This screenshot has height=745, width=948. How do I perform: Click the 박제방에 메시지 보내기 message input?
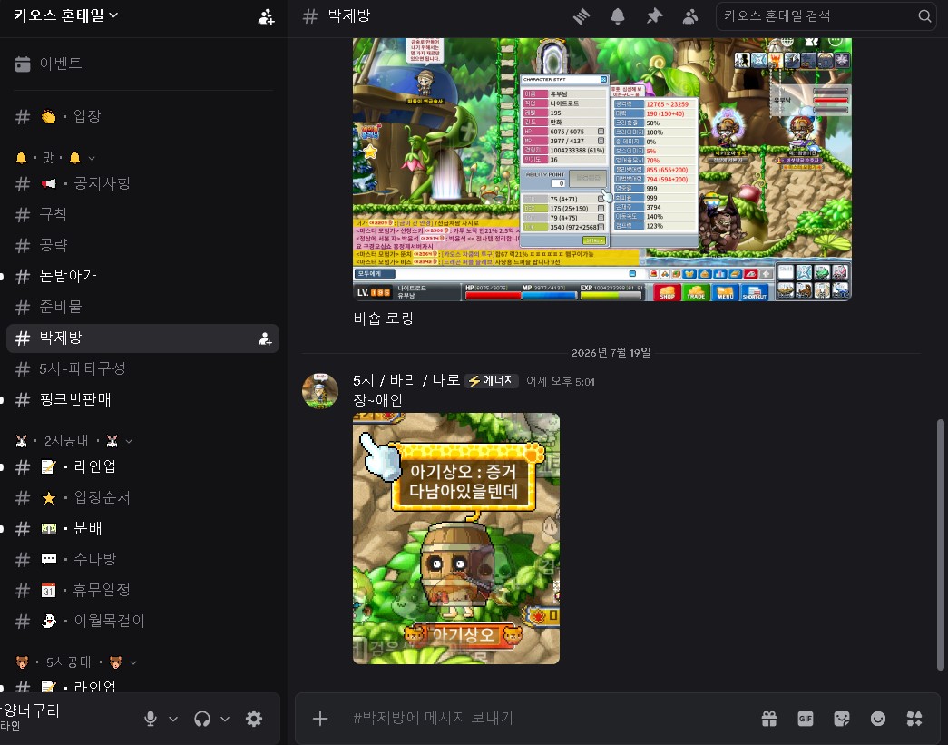click(544, 719)
